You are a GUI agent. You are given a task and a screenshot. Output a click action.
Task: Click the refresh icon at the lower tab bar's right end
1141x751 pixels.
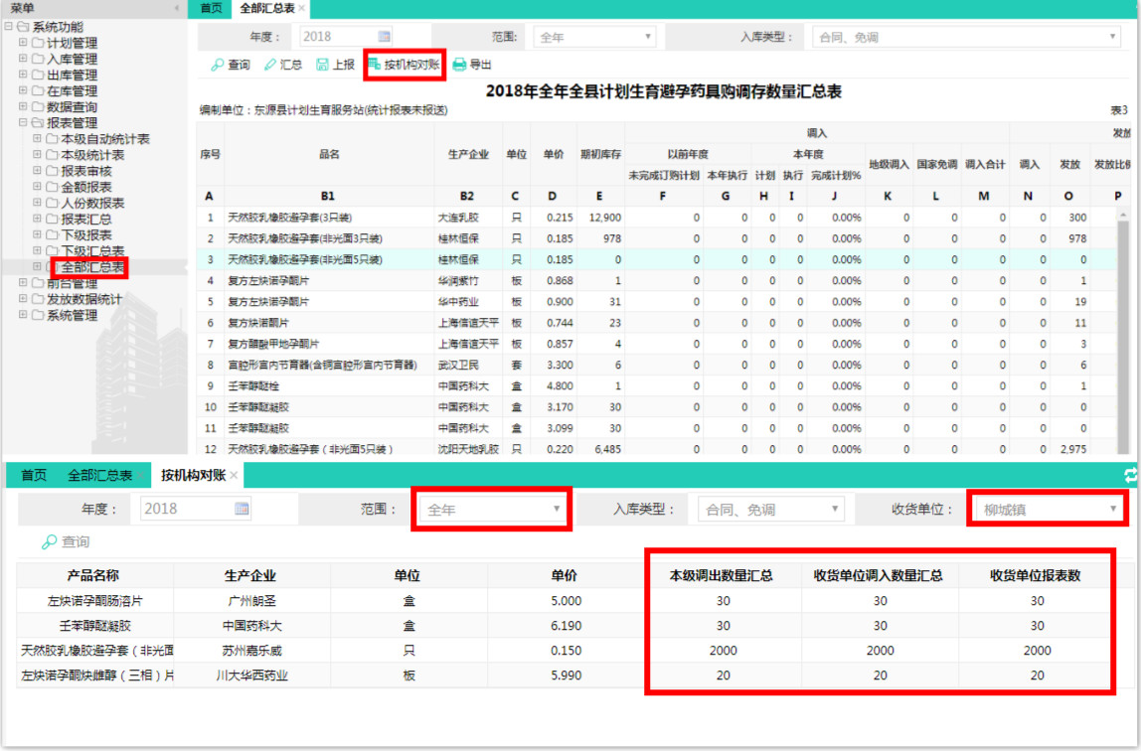pyautogui.click(x=1131, y=476)
